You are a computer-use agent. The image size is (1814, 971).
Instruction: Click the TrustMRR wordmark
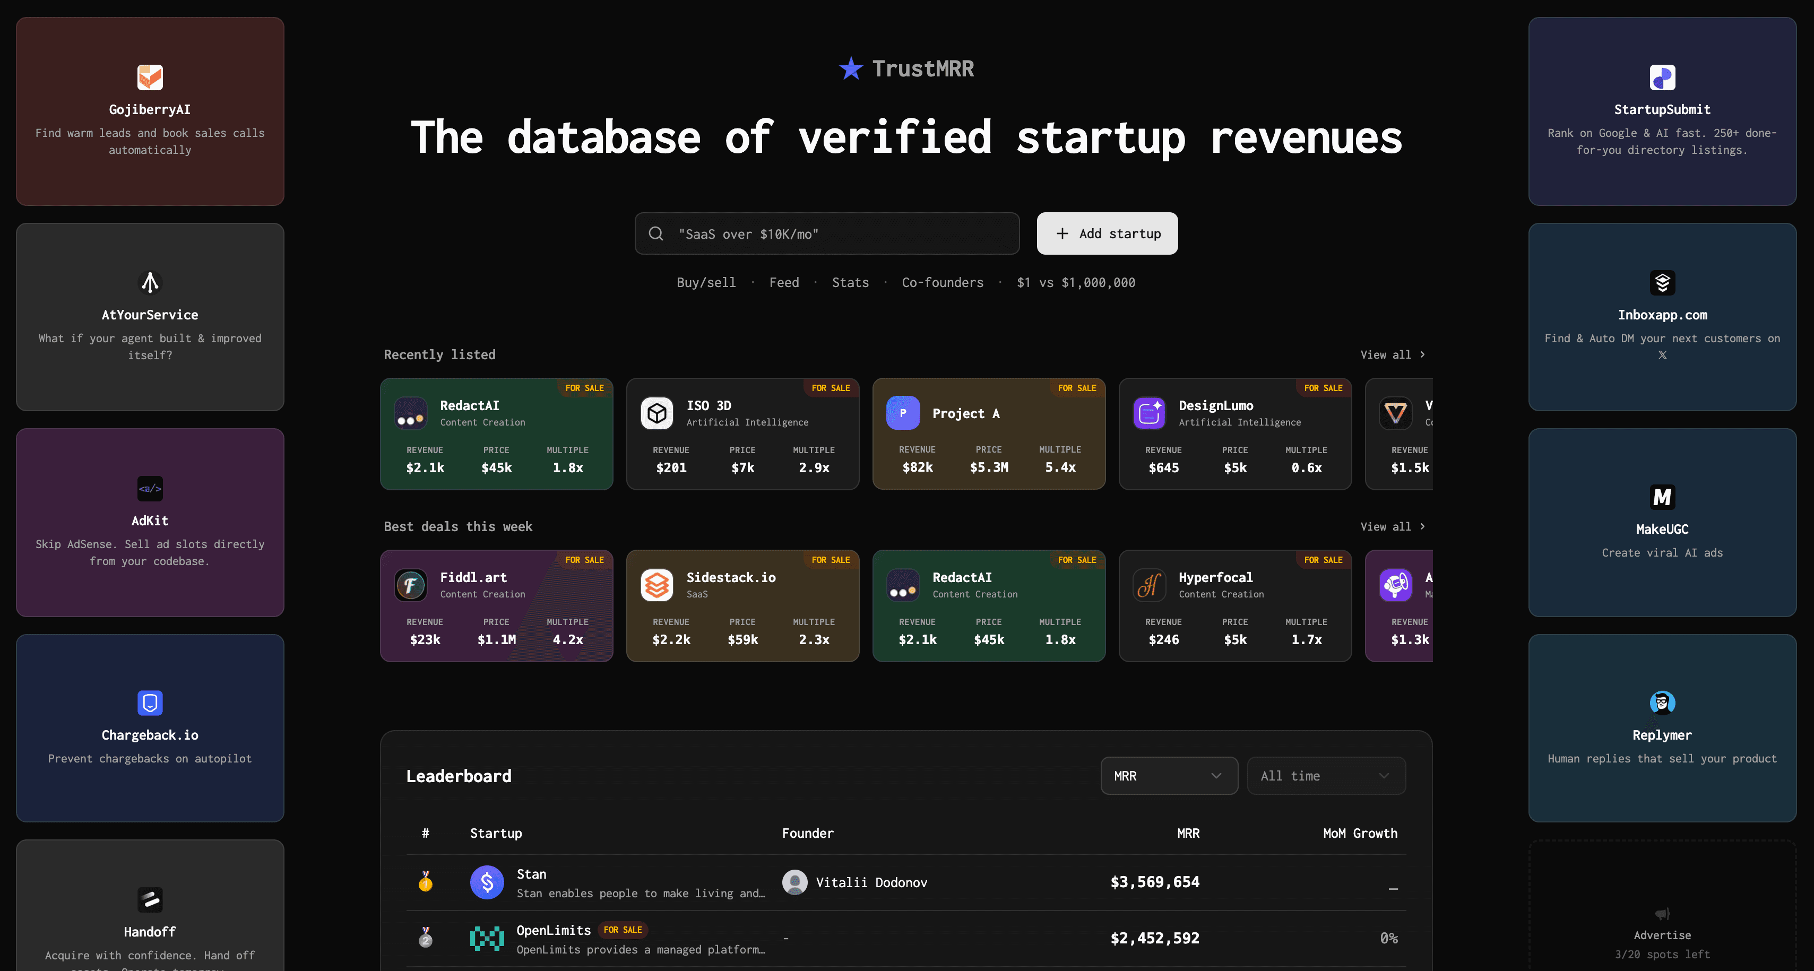(x=923, y=68)
